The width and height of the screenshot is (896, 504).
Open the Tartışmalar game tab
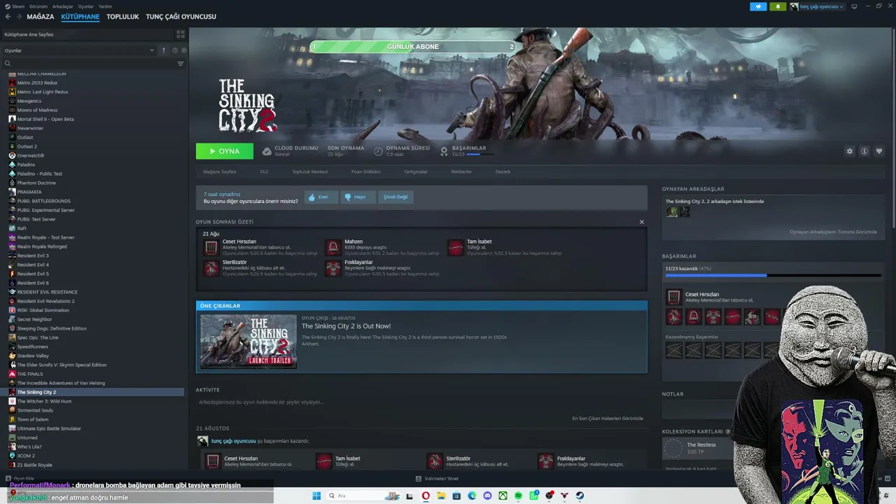pos(416,171)
